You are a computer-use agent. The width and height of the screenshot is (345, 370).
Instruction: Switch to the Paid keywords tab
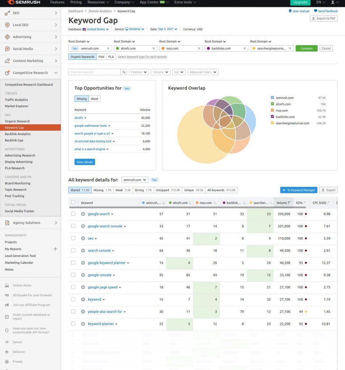(101, 57)
